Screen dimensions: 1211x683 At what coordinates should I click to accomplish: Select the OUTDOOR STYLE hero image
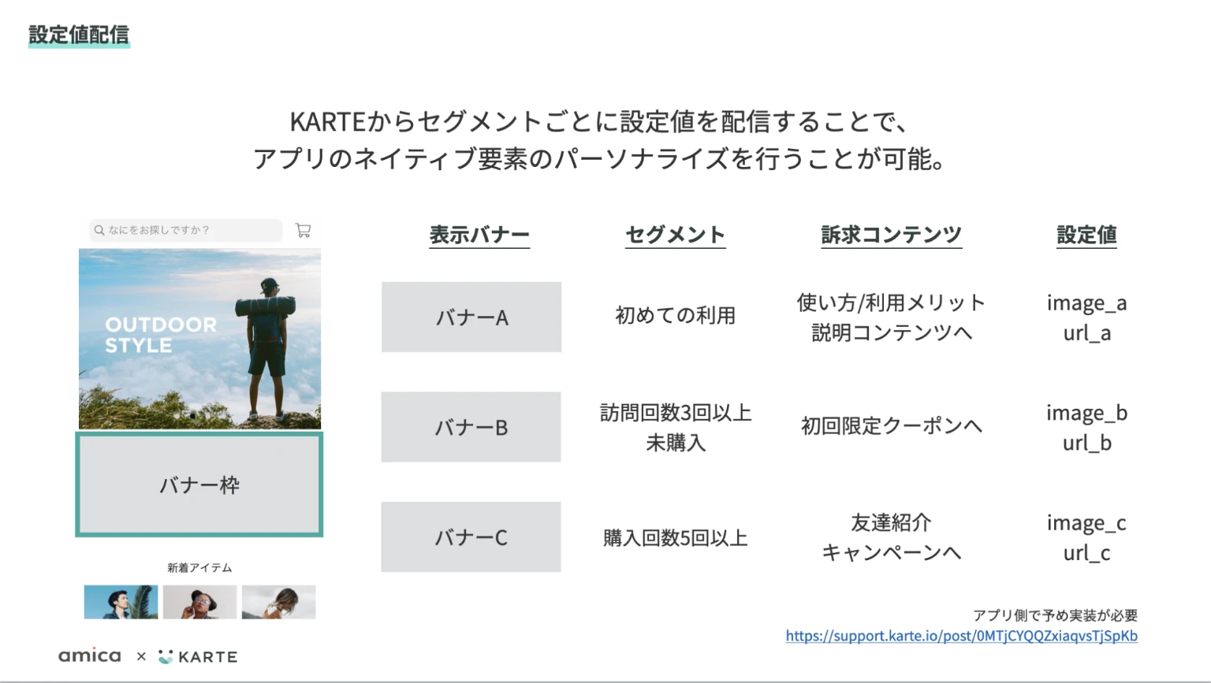pos(199,339)
